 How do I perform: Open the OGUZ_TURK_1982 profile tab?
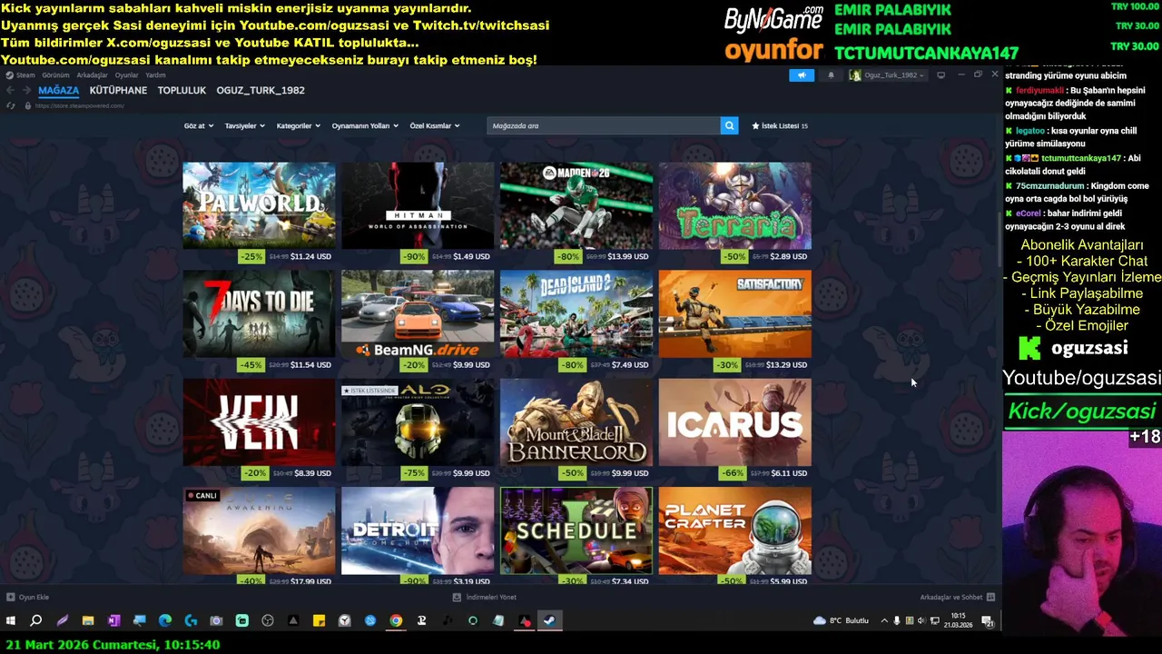pyautogui.click(x=261, y=90)
